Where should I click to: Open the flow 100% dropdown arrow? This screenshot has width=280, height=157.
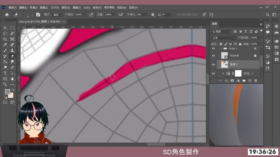115,15
